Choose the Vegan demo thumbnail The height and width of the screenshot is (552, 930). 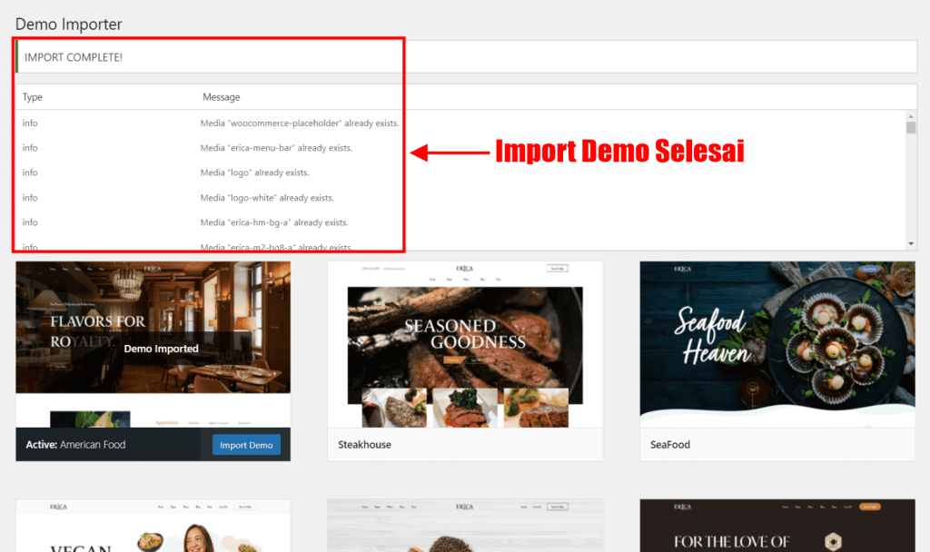point(153,526)
